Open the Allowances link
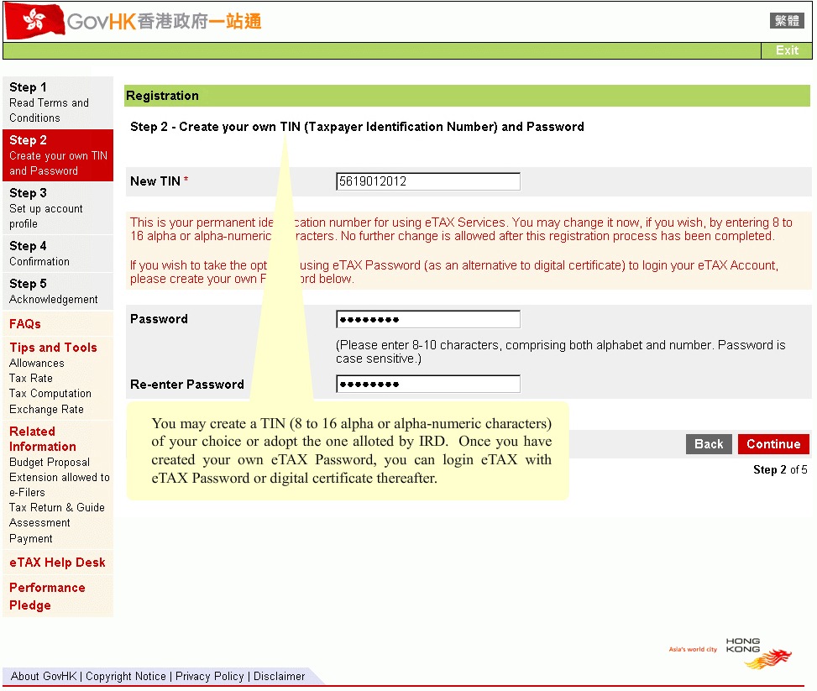Screen dimensions: 817x691 point(36,364)
